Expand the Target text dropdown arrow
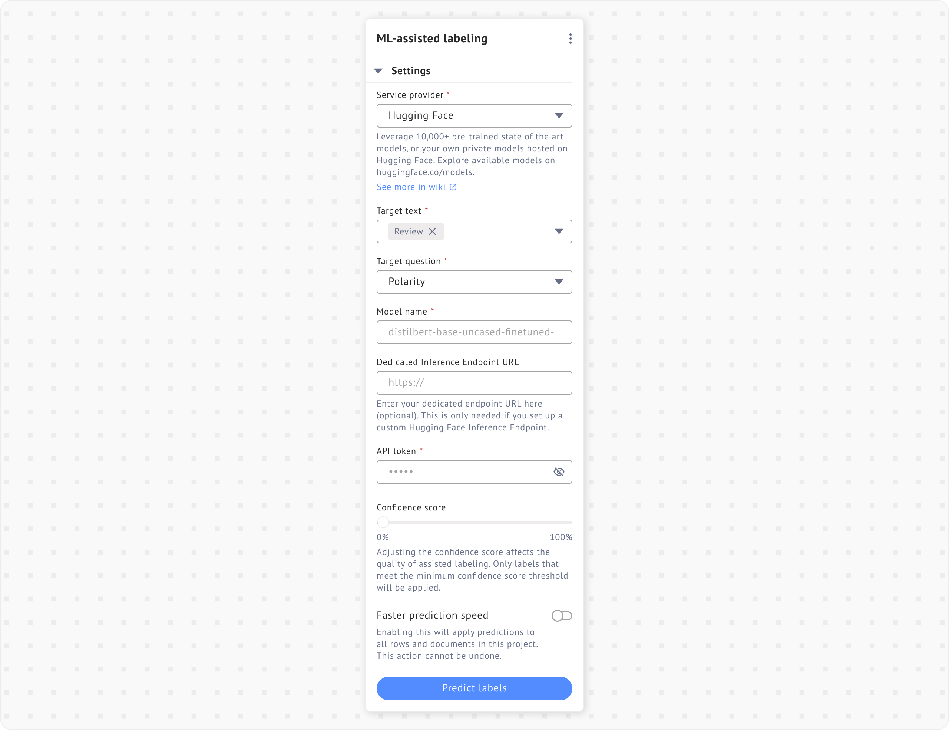This screenshot has height=730, width=949. pyautogui.click(x=559, y=231)
